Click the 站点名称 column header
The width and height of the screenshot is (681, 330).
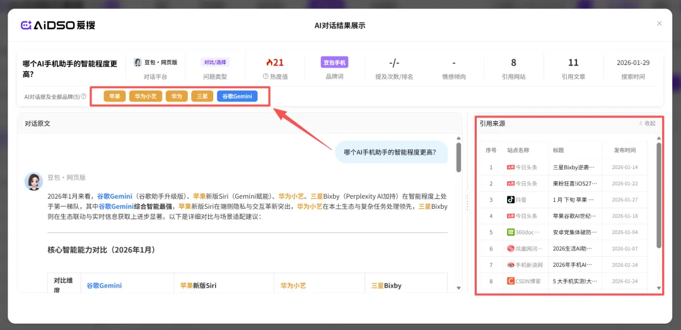click(518, 150)
